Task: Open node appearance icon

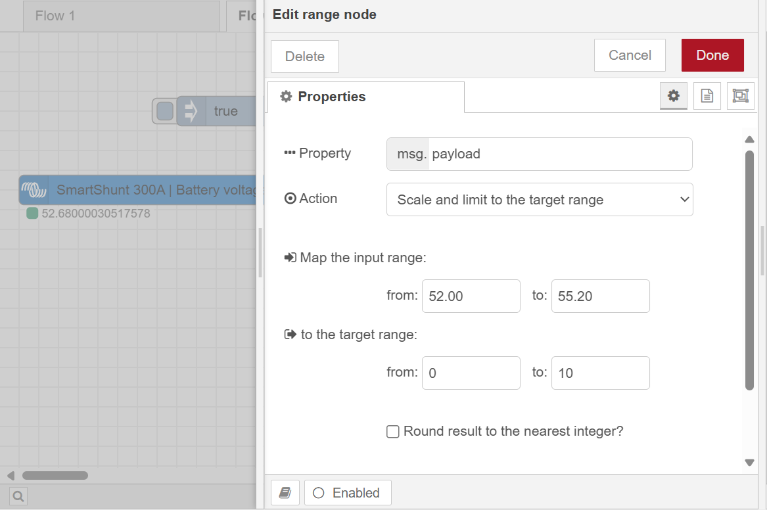Action: click(x=741, y=96)
